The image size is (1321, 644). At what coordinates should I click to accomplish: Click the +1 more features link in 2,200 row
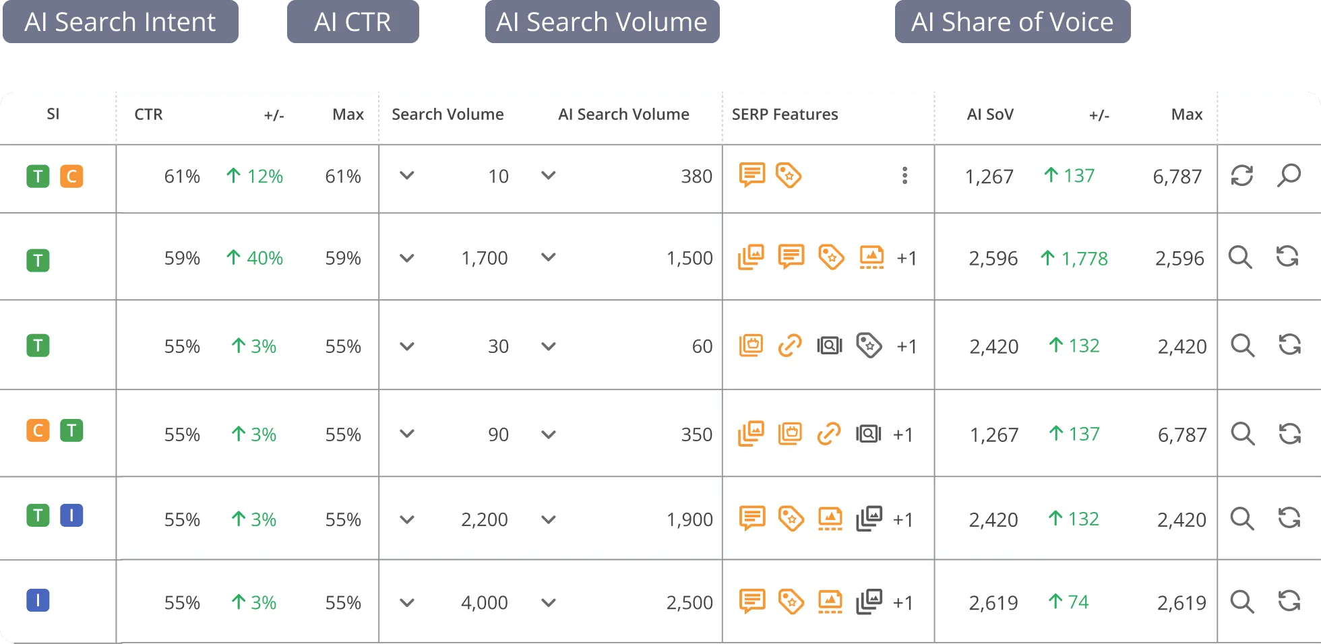click(902, 519)
